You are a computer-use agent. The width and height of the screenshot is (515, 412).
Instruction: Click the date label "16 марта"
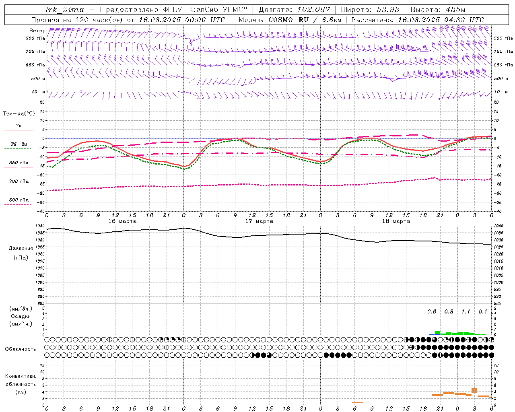tap(122, 221)
